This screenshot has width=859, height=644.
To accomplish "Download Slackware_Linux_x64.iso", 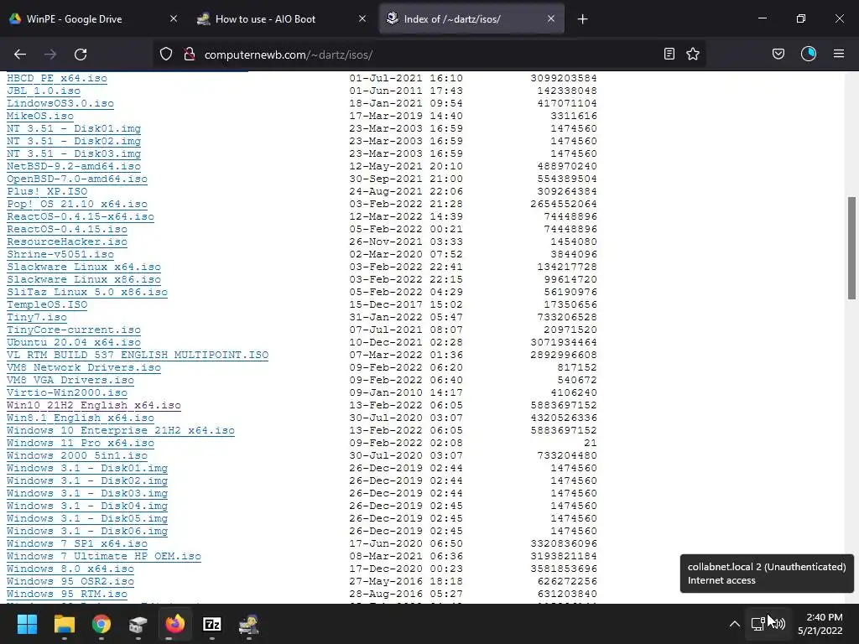I will click(84, 267).
